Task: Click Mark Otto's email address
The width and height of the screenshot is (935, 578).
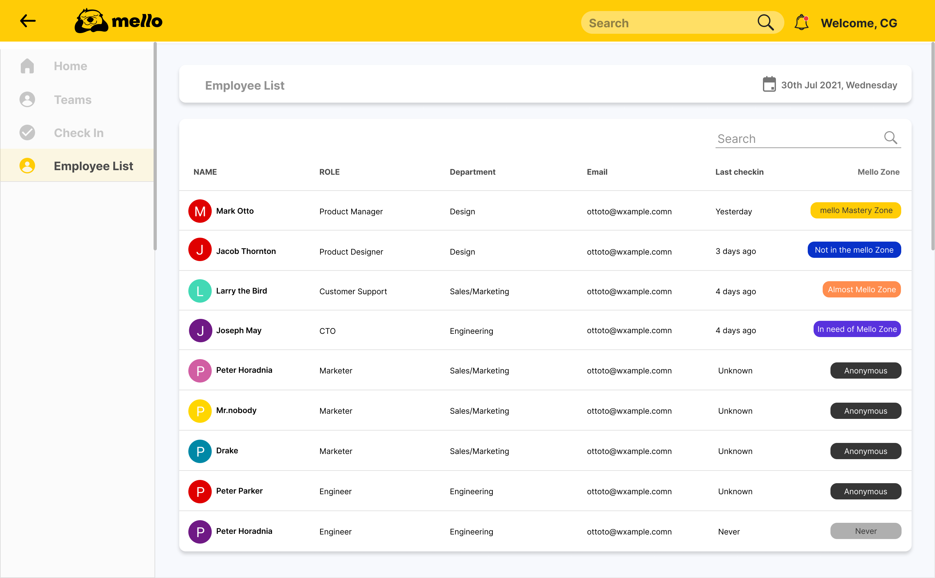Action: [629, 211]
